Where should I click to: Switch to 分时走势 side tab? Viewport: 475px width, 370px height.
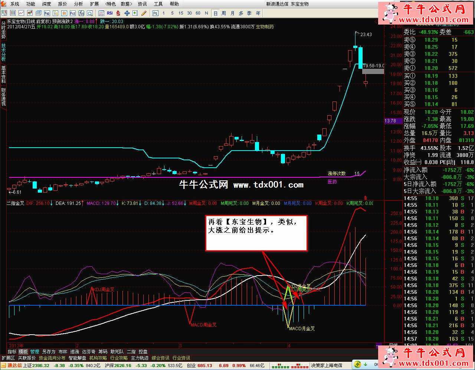(3, 30)
